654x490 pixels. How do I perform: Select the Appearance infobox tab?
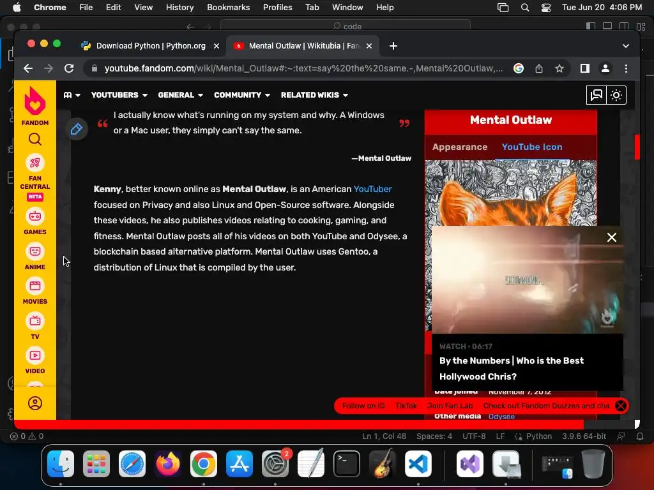coord(460,147)
